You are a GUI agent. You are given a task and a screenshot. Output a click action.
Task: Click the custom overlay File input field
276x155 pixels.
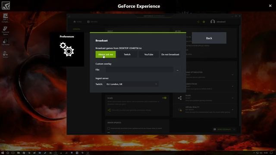[x=139, y=70]
